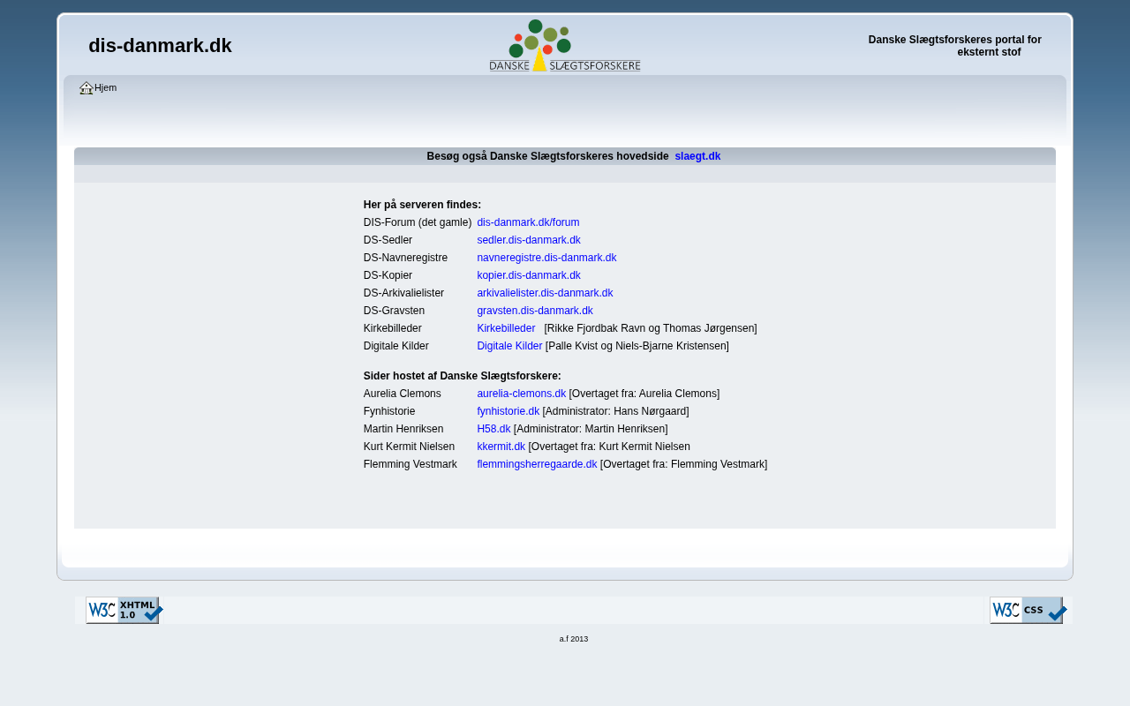Select the 'DS-Gravsten' row label
Image resolution: width=1130 pixels, height=706 pixels.
(x=394, y=311)
